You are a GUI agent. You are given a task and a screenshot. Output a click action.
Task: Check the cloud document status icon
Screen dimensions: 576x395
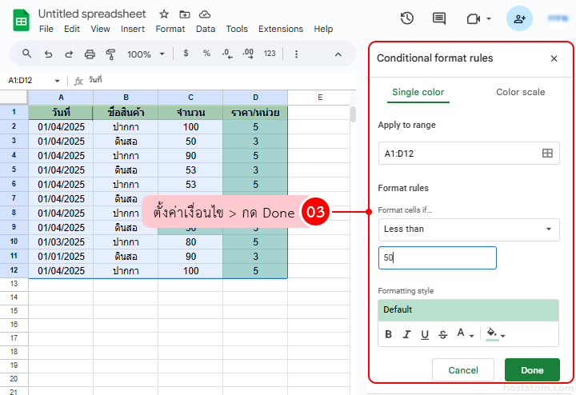point(205,14)
